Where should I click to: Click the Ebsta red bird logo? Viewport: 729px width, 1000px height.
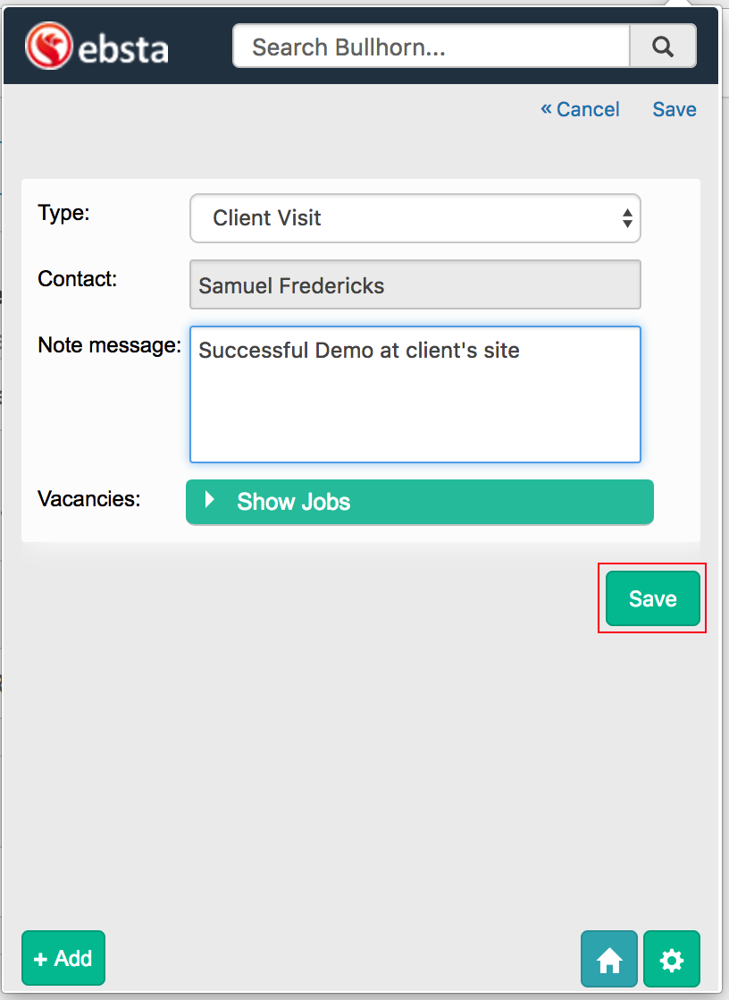point(47,47)
